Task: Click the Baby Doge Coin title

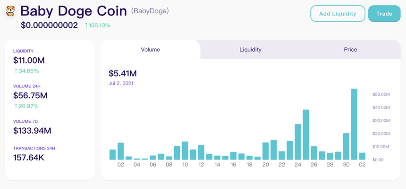Action: pos(74,11)
